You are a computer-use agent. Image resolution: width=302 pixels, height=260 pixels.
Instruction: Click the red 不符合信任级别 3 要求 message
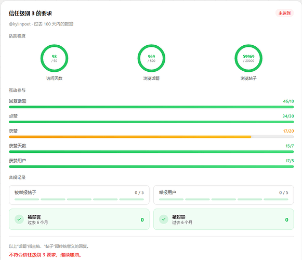(x=45, y=255)
